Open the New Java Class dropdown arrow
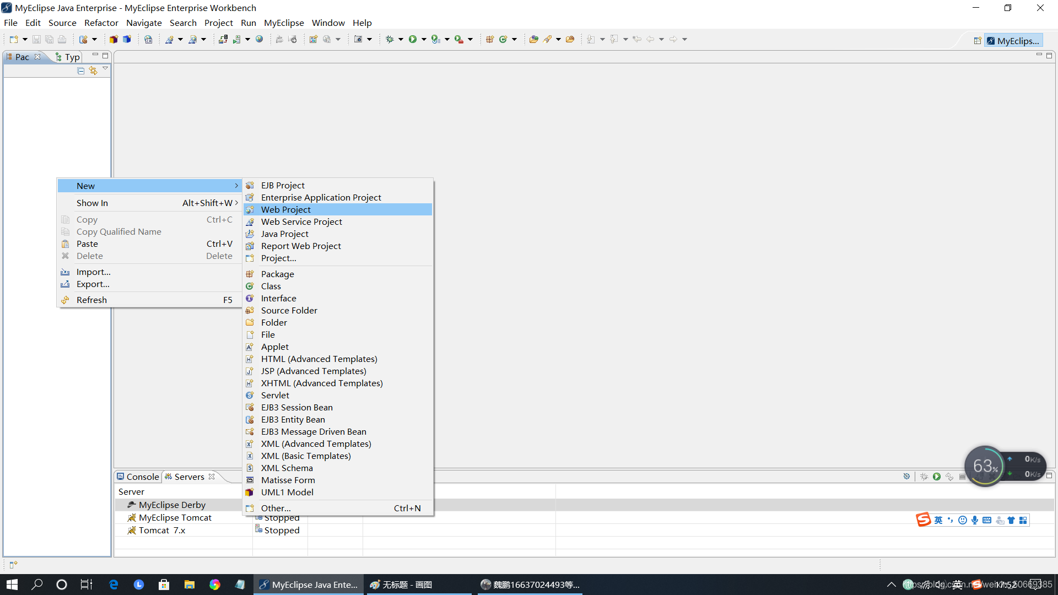This screenshot has width=1058, height=595. [514, 39]
